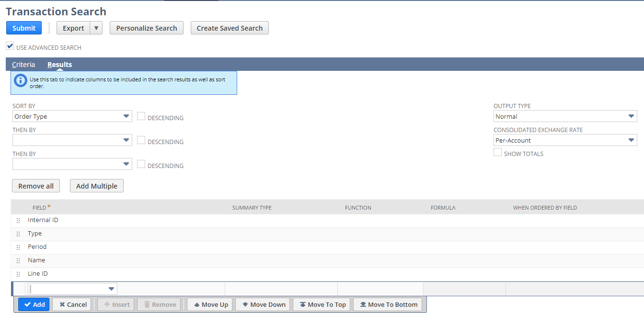Open the Output Type dropdown
This screenshot has width=644, height=313.
[x=632, y=116]
